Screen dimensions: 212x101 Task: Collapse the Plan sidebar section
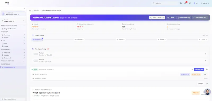pos(24,41)
